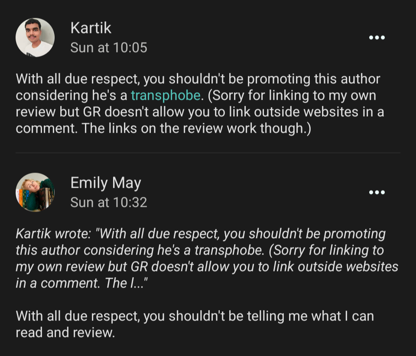Follow the teal "transphobe" hyperlink
Screen dimensions: 416x356
pyautogui.click(x=166, y=95)
